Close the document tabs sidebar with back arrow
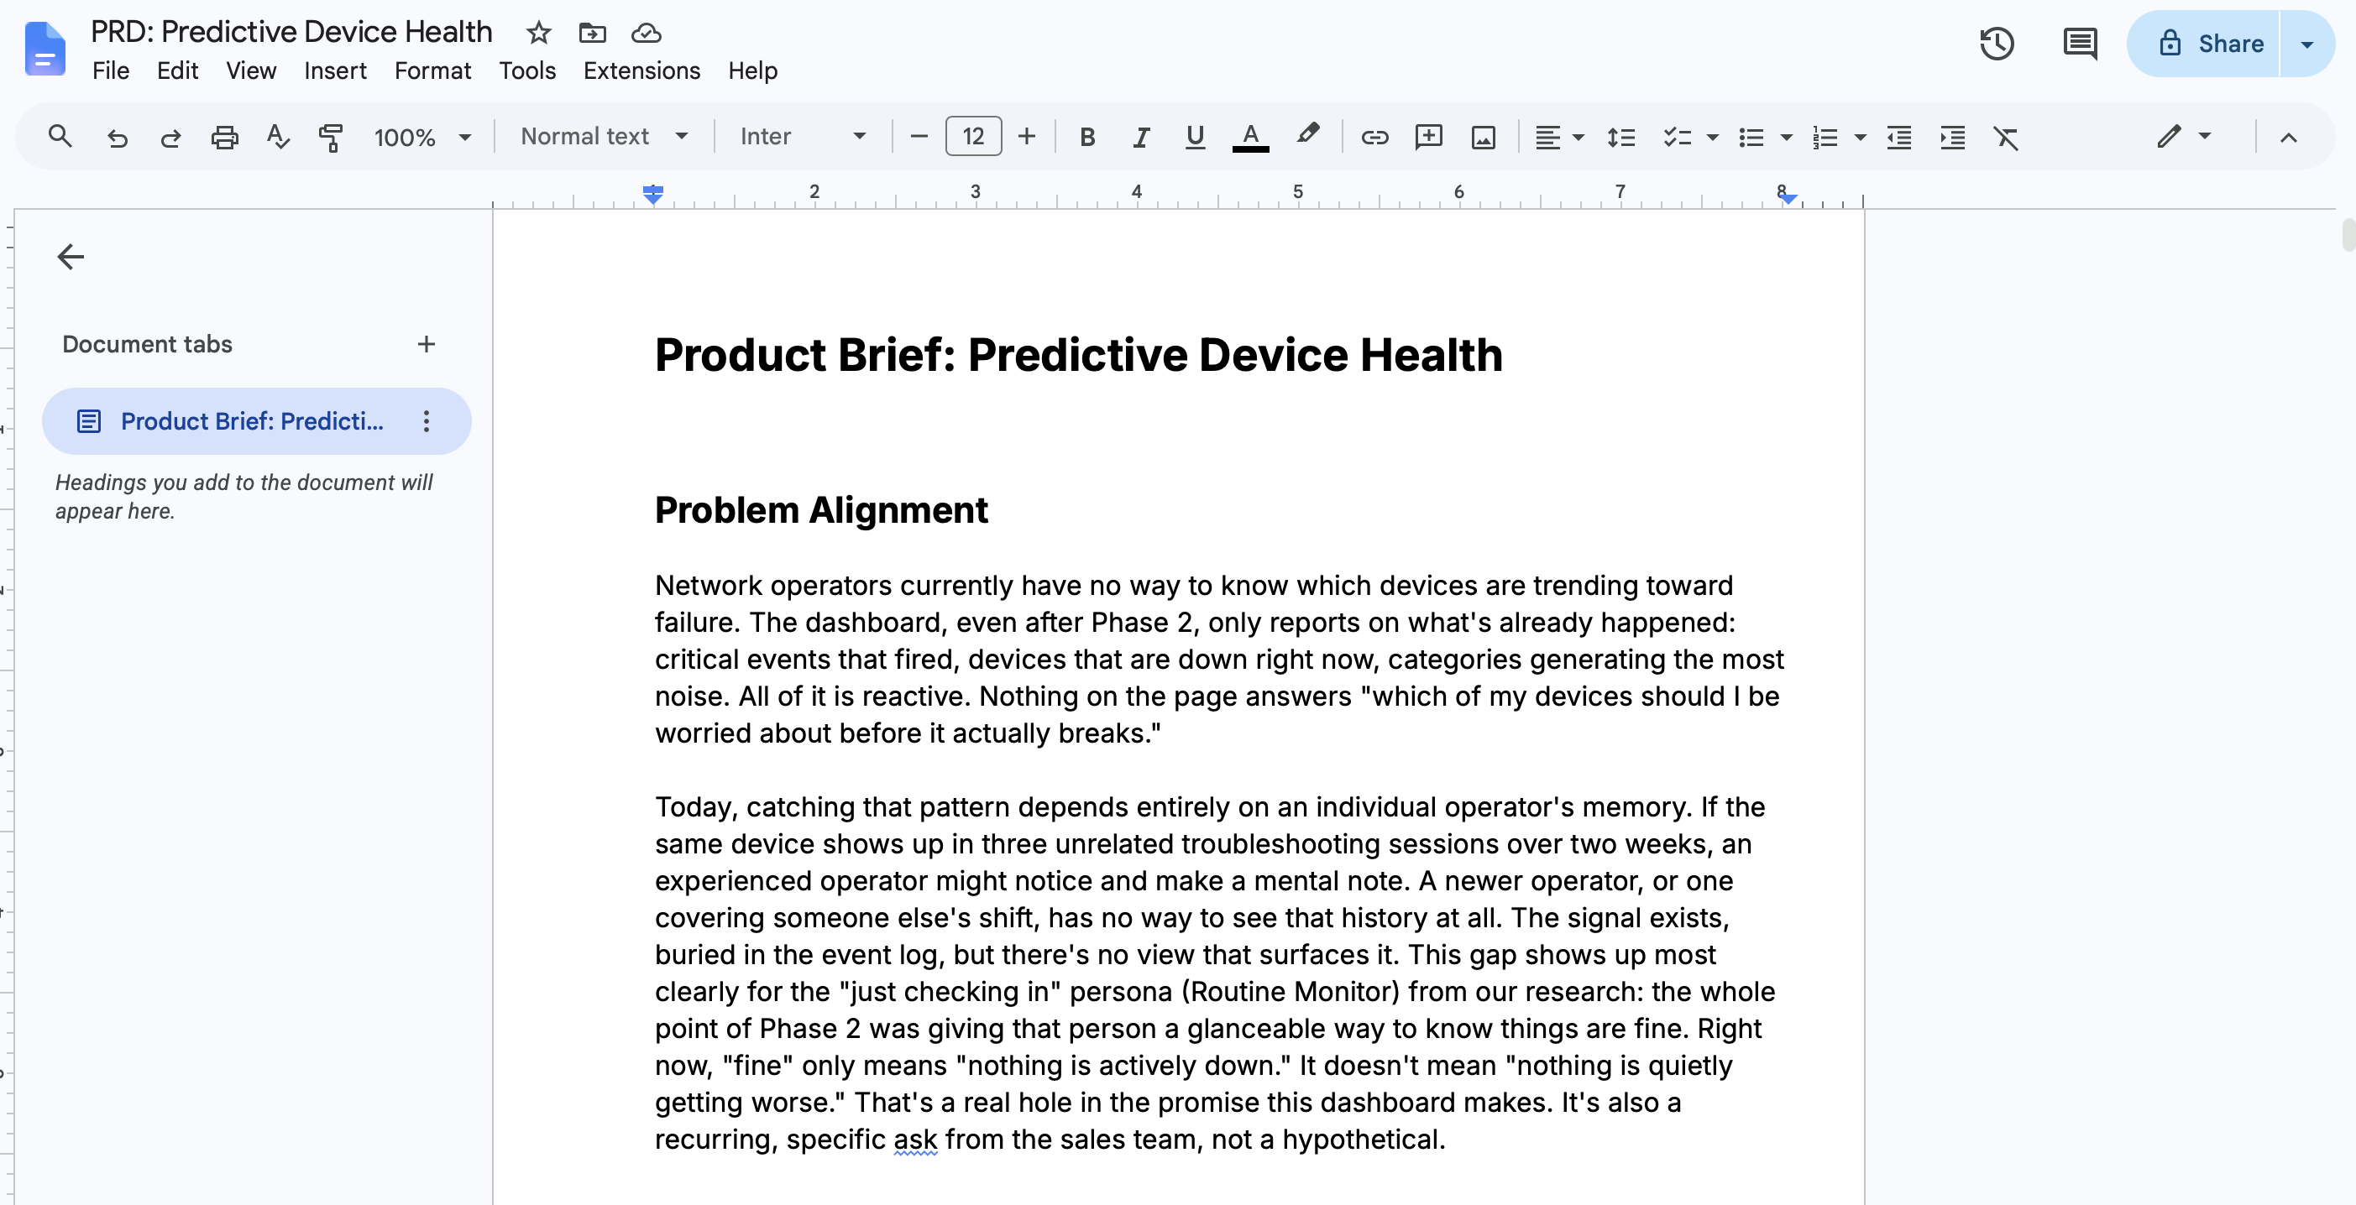Screen dimensions: 2356x1205 coord(71,257)
